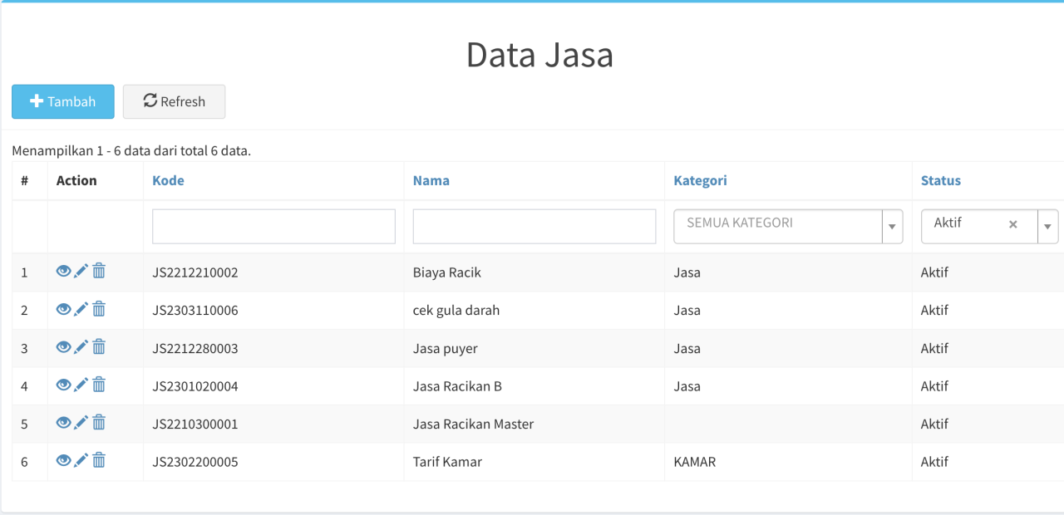Image resolution: width=1064 pixels, height=515 pixels.
Task: Select code JS2212280003
Action: point(195,348)
